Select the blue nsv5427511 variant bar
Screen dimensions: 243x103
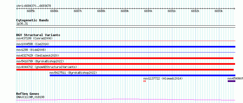(x=143, y=75)
